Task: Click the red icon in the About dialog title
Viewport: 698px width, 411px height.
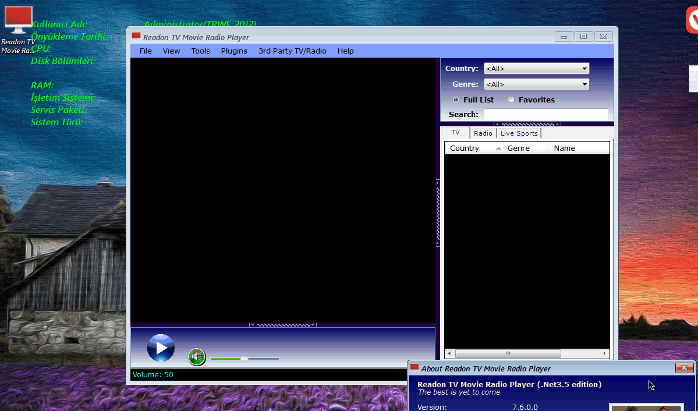Action: coord(414,368)
